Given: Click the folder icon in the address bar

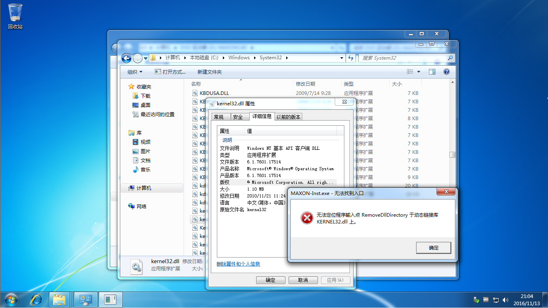Looking at the screenshot, I should click(x=153, y=58).
